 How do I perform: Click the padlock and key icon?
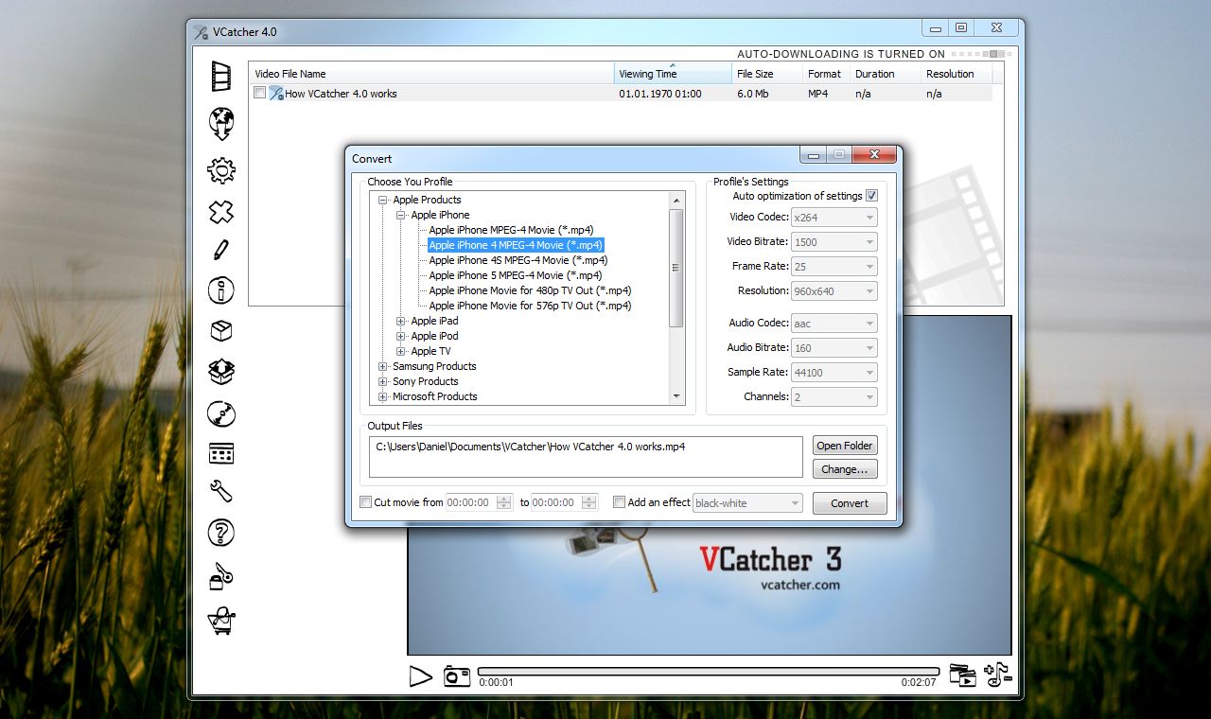click(221, 576)
